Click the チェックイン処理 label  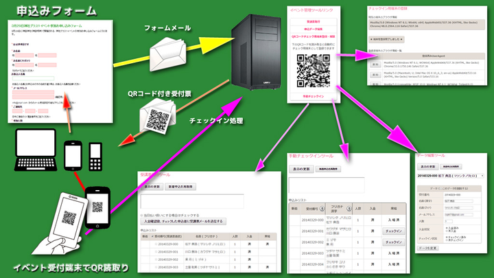(216, 121)
